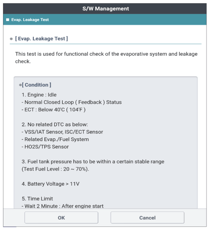Image resolution: width=210 pixels, height=230 pixels.
Task: Click the bullet next to [ Condition ]
Action: (x=20, y=85)
